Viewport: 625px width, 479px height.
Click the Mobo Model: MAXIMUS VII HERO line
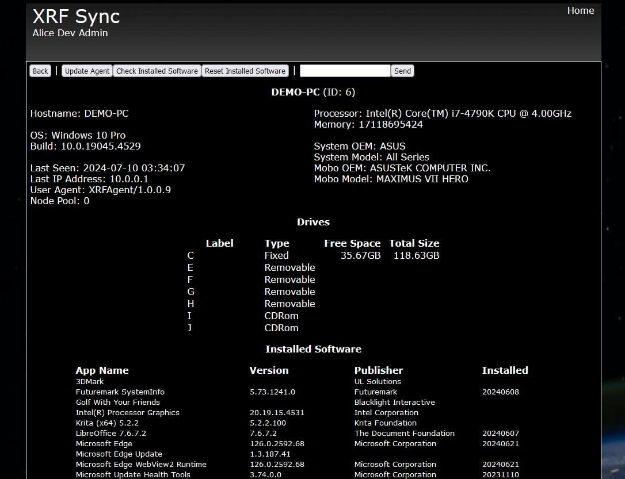391,179
